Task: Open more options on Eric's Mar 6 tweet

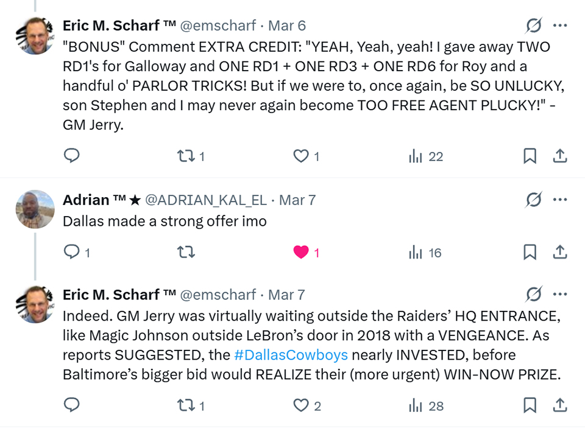Action: click(559, 26)
